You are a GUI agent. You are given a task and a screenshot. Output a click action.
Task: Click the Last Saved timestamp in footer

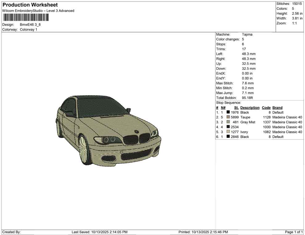point(100,232)
